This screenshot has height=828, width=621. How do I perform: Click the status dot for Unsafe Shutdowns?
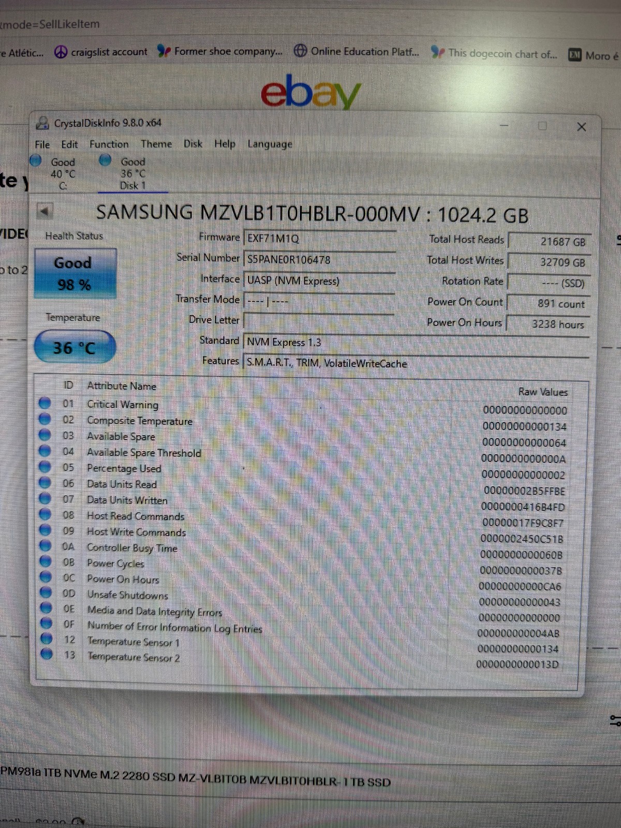[x=46, y=592]
